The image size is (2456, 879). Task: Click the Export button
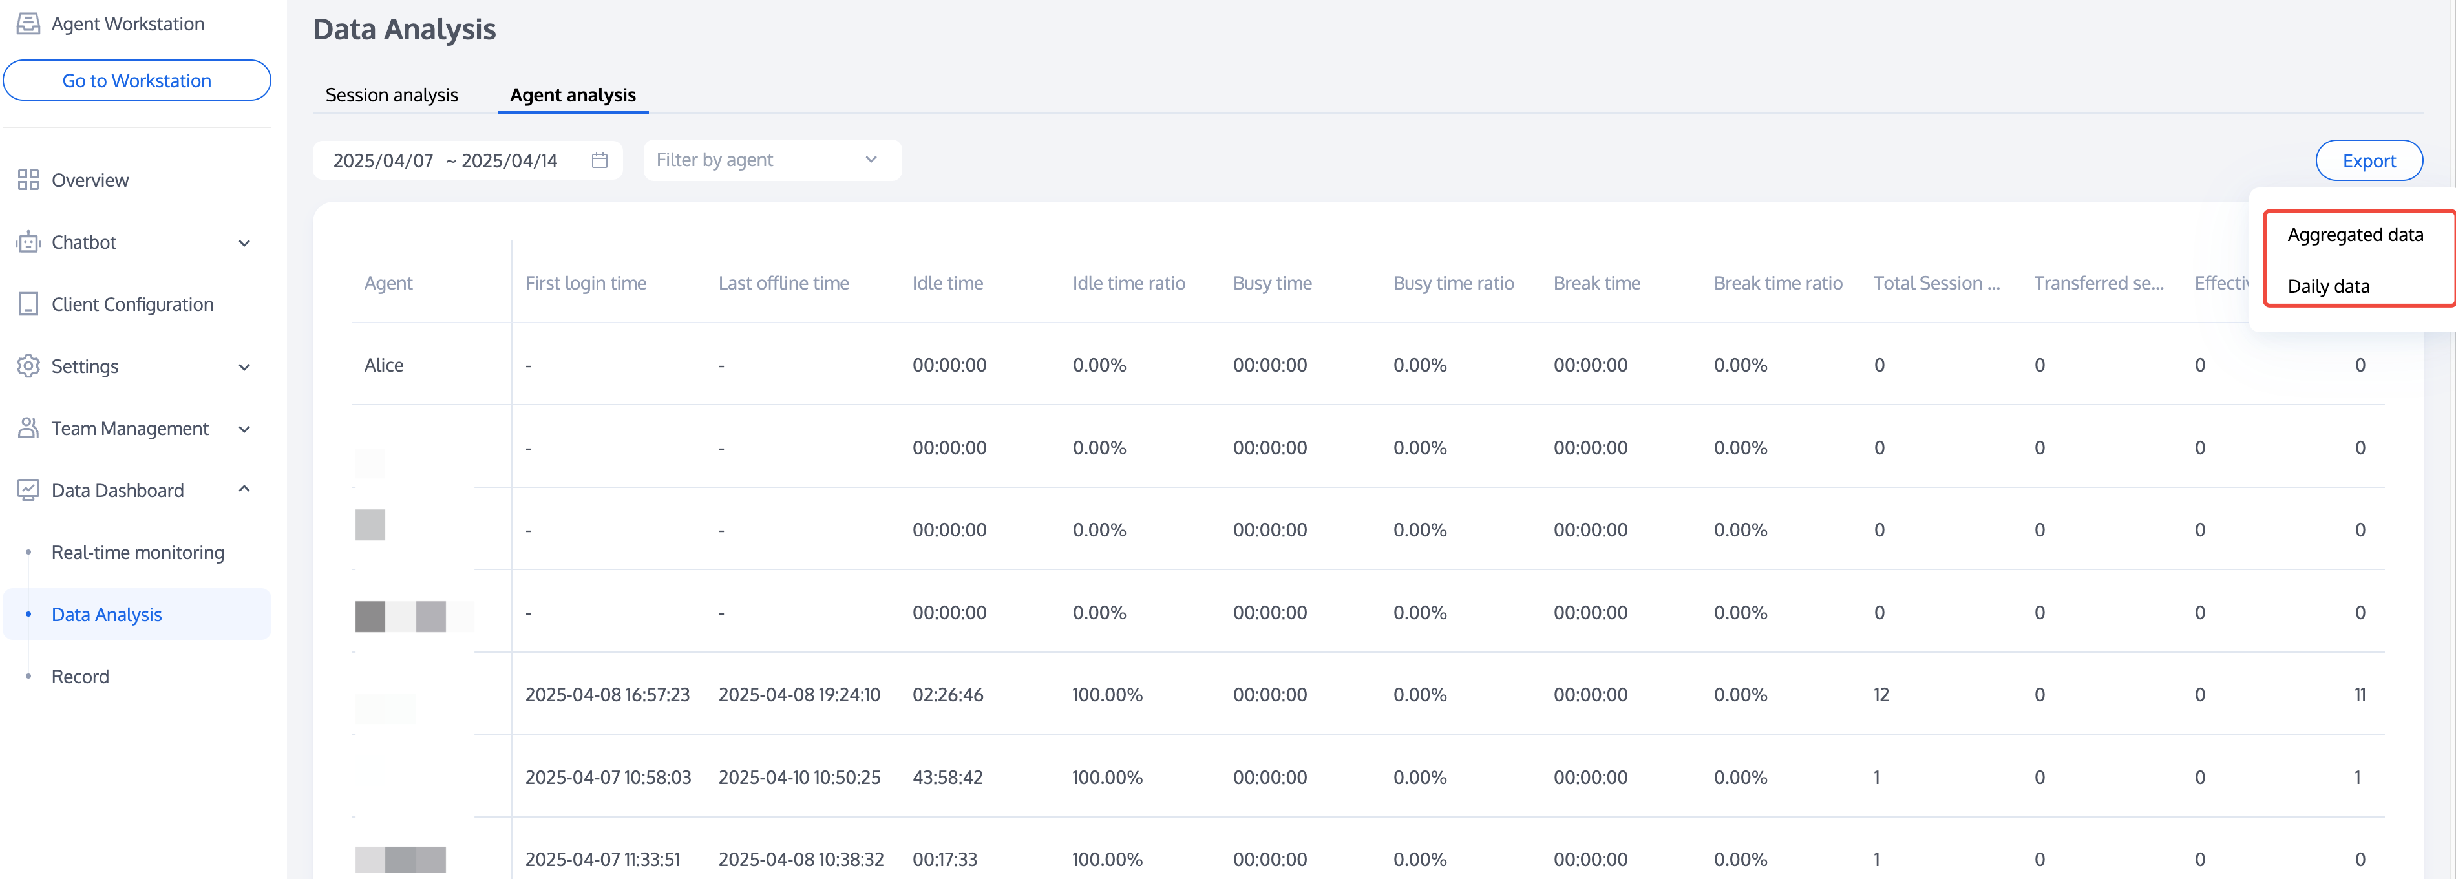(2368, 160)
